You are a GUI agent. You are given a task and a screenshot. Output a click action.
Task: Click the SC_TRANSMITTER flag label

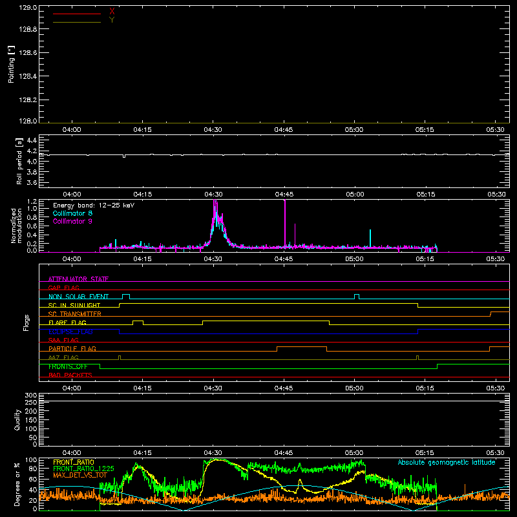click(75, 314)
